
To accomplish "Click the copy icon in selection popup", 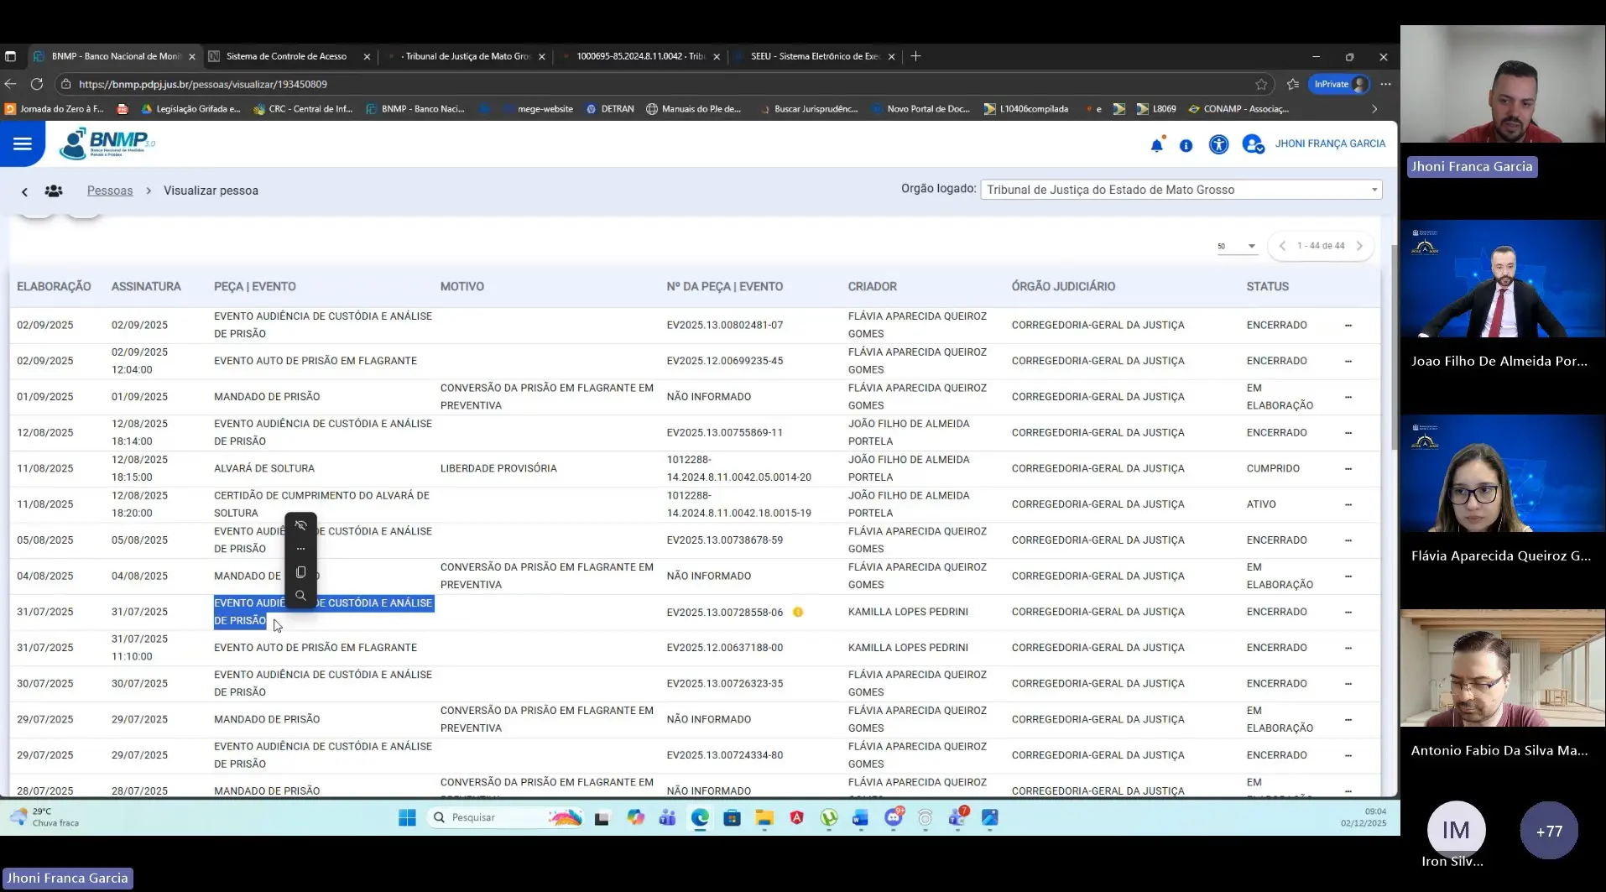I will pyautogui.click(x=300, y=572).
